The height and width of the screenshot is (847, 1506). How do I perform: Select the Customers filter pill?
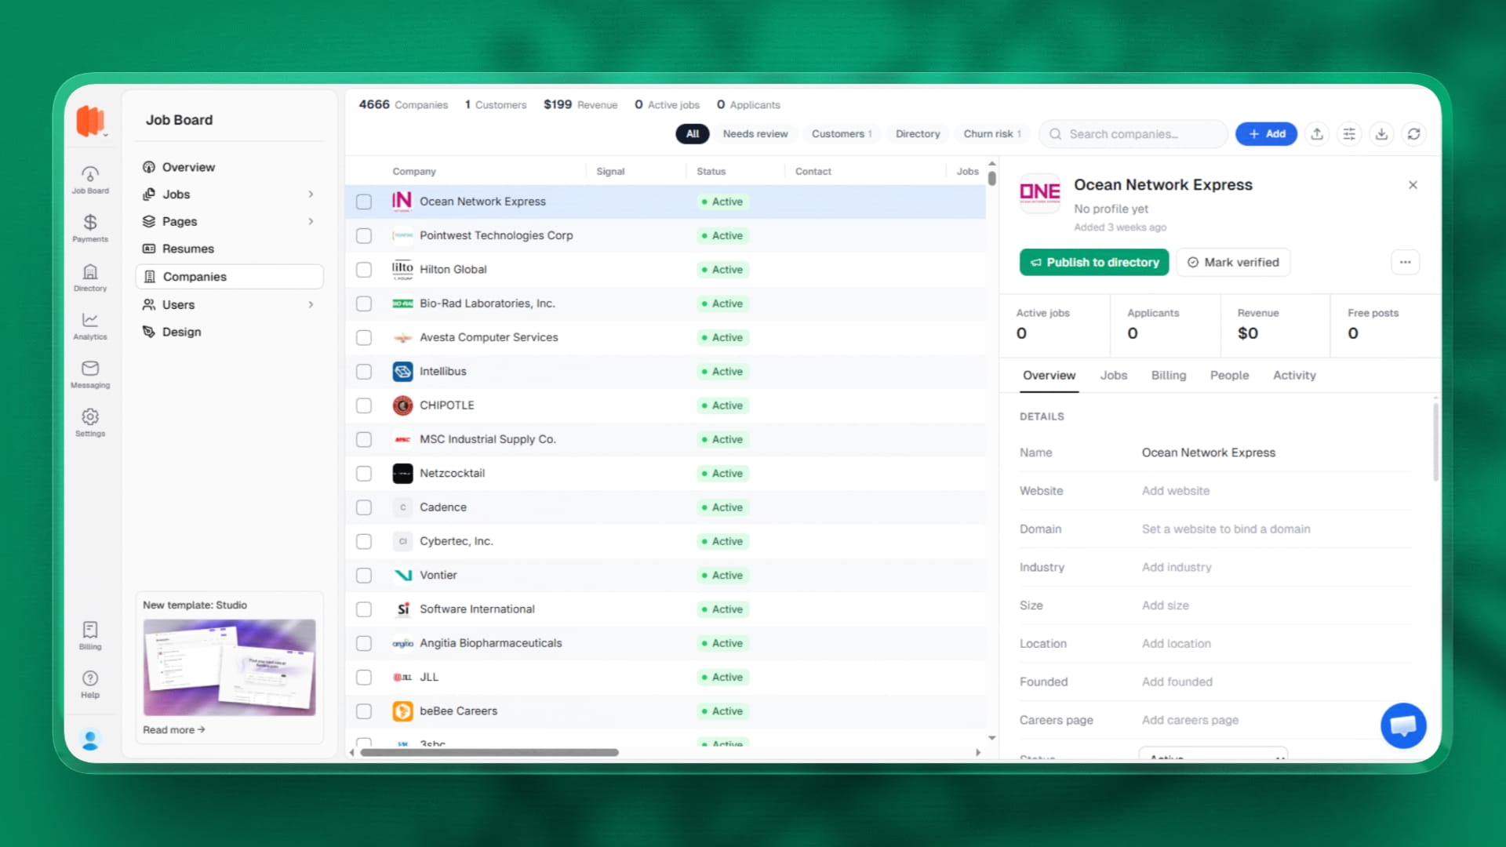[841, 134]
